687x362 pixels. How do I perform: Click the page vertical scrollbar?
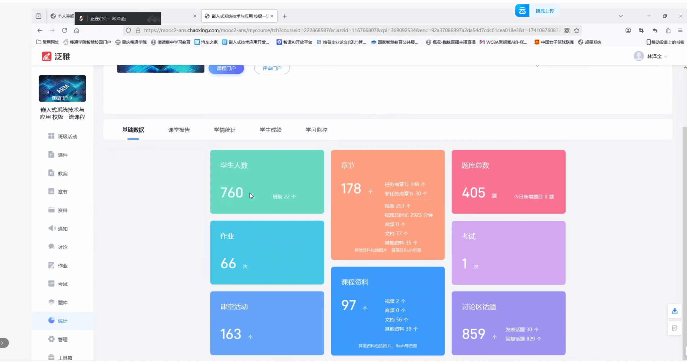pos(684,235)
